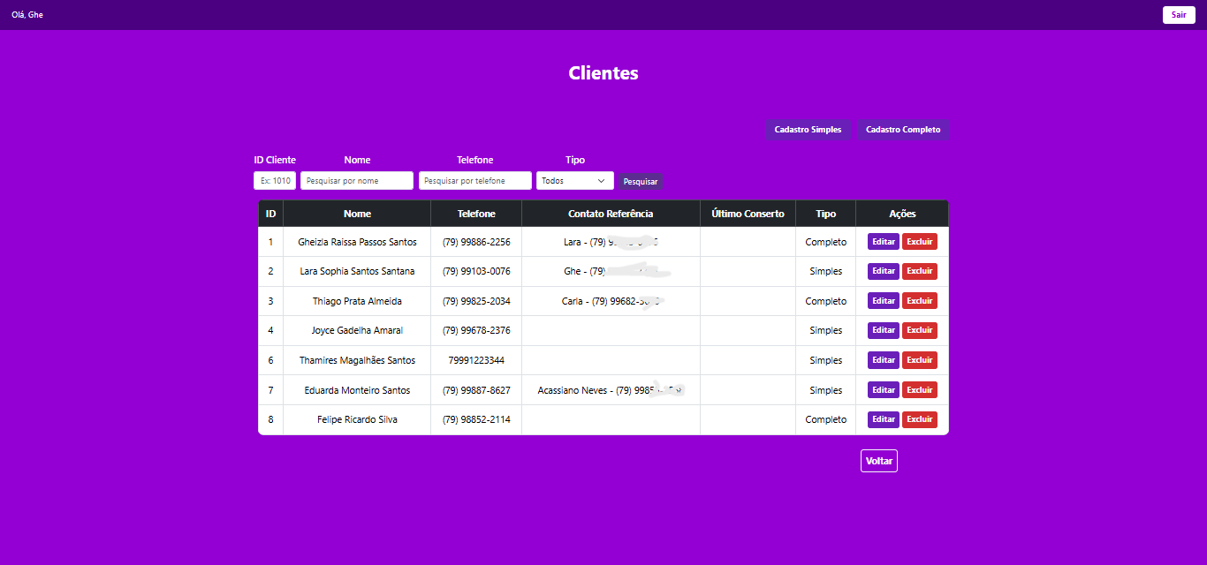This screenshot has width=1207, height=565.
Task: Edit client Thiago Prata Almeida
Action: (x=884, y=301)
